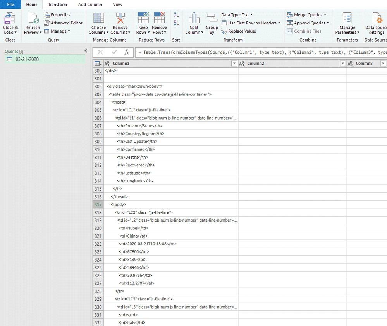Click the Refresh Preview icon

click(33, 18)
